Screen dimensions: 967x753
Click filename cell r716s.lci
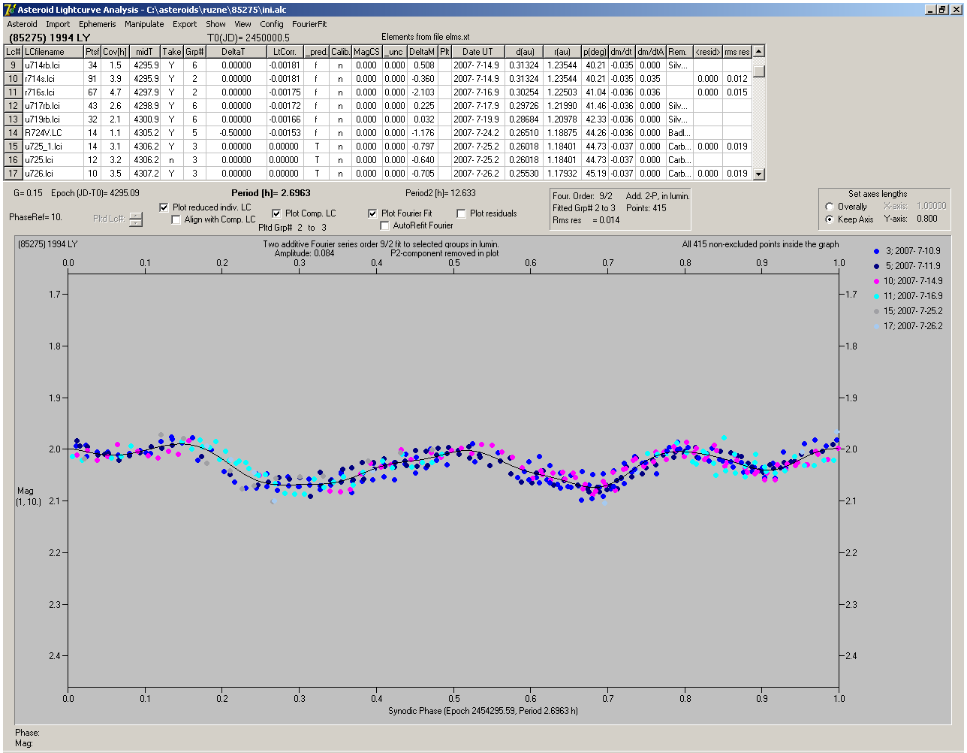click(x=53, y=92)
